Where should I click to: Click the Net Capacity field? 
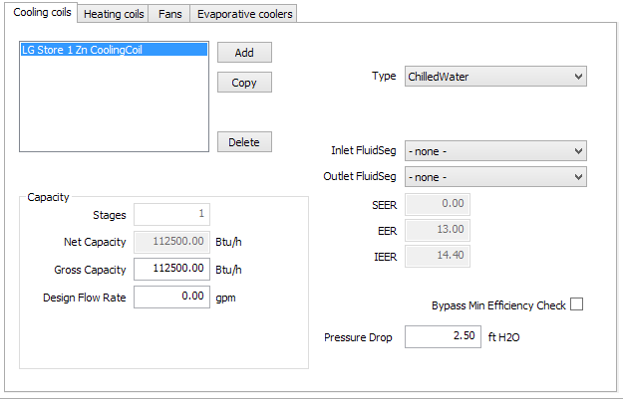[x=172, y=241]
